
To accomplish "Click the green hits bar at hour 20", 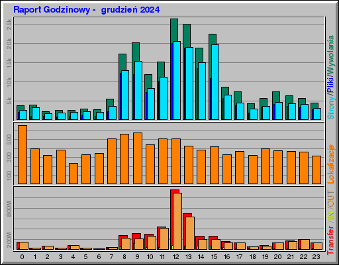I will pyautogui.click(x=276, y=97).
